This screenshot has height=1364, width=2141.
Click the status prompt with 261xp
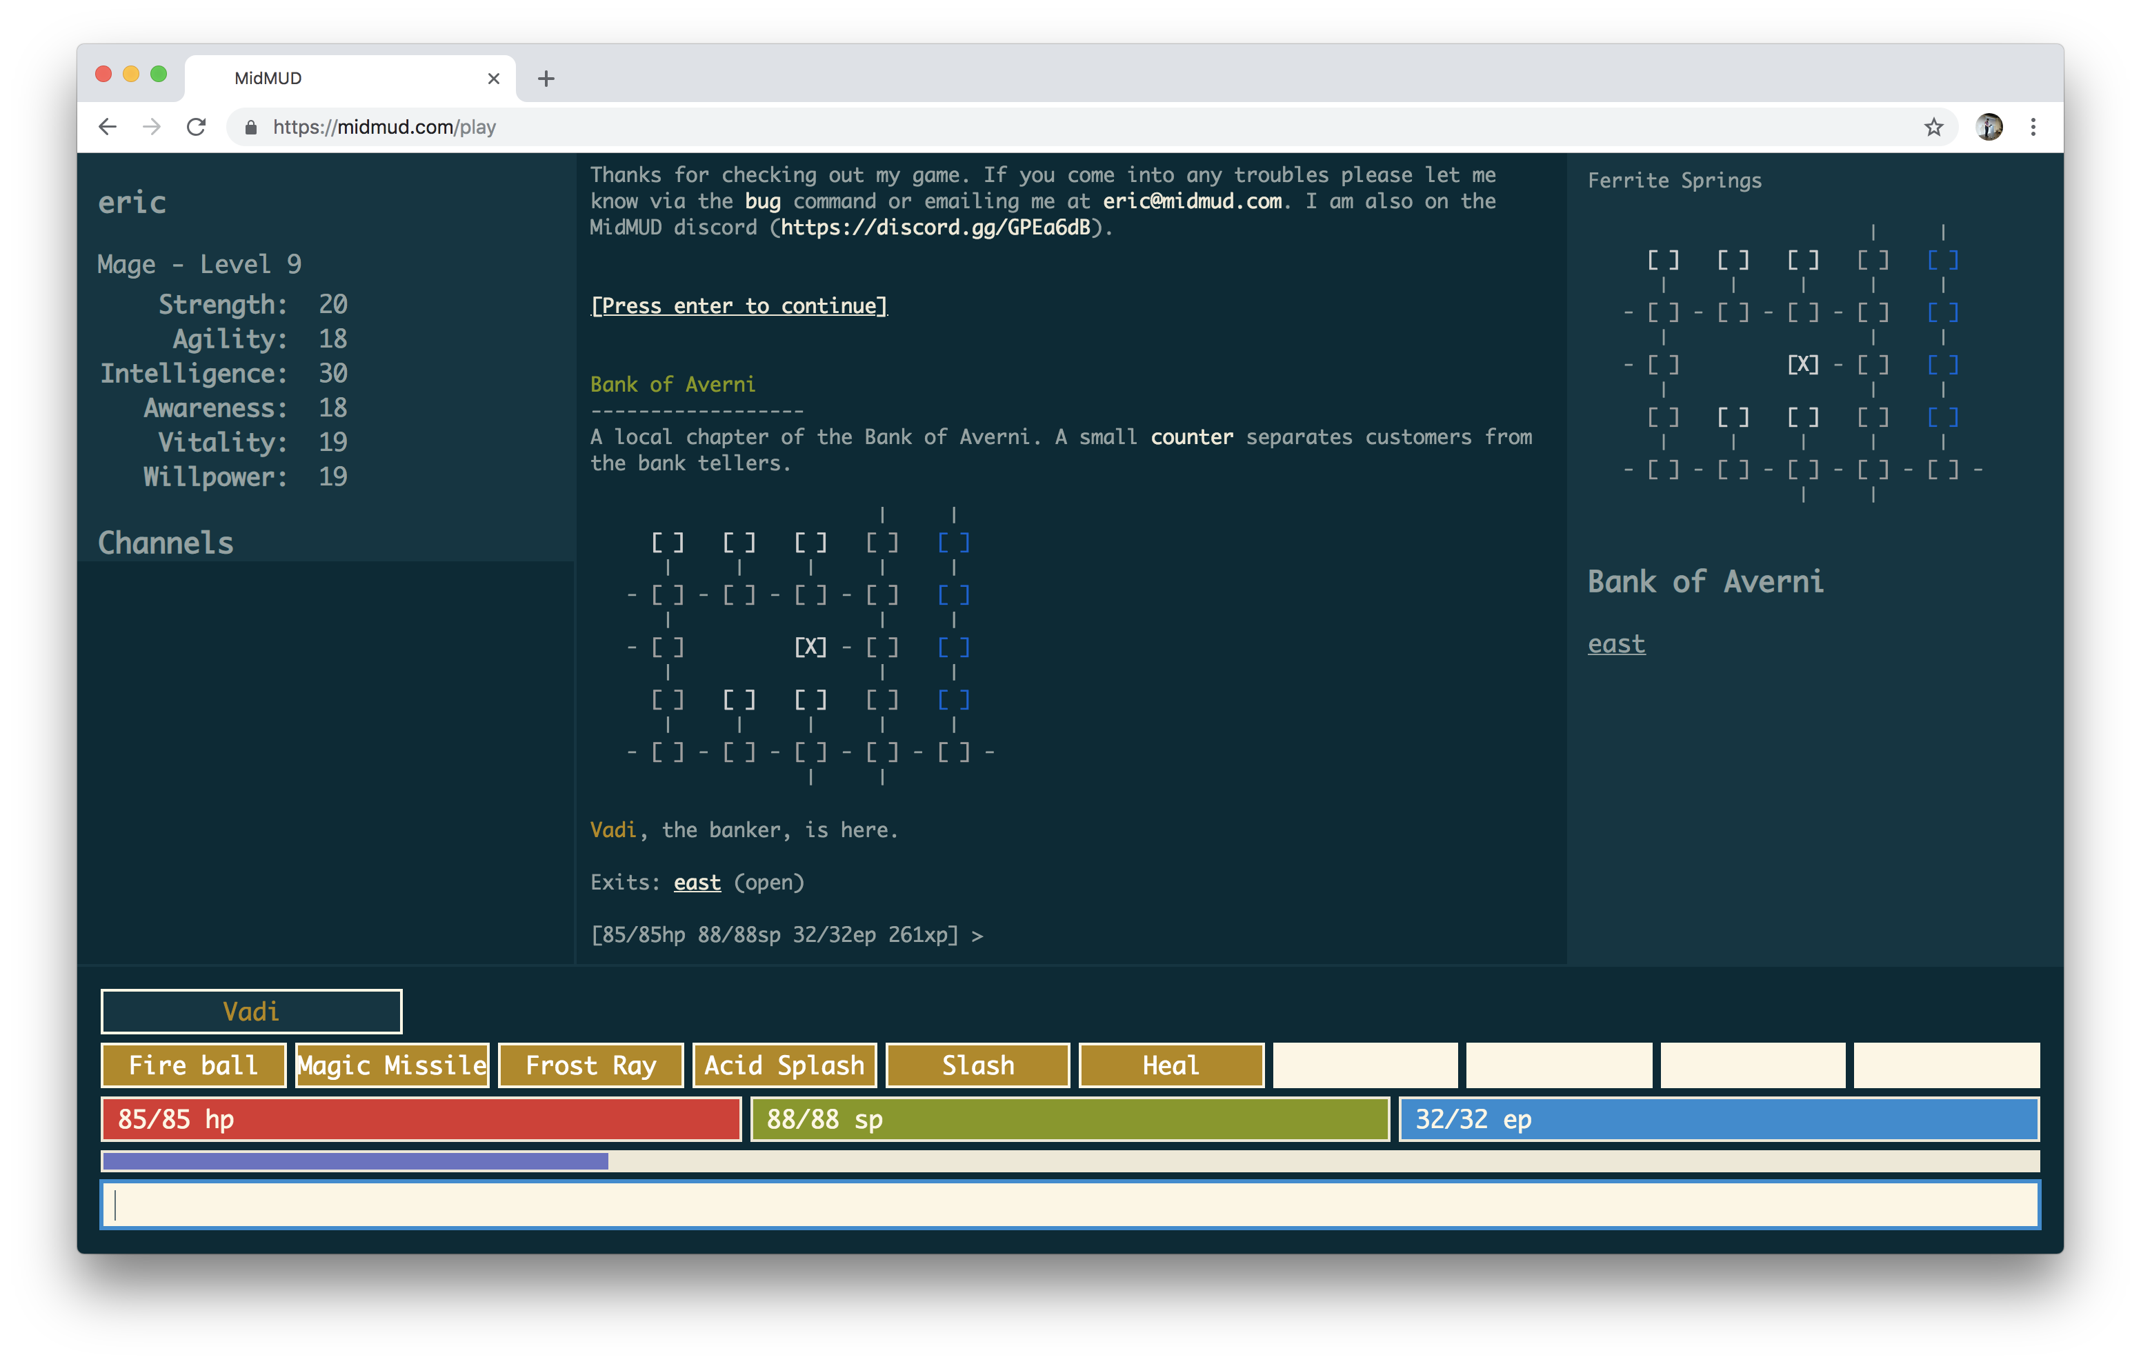tap(787, 934)
